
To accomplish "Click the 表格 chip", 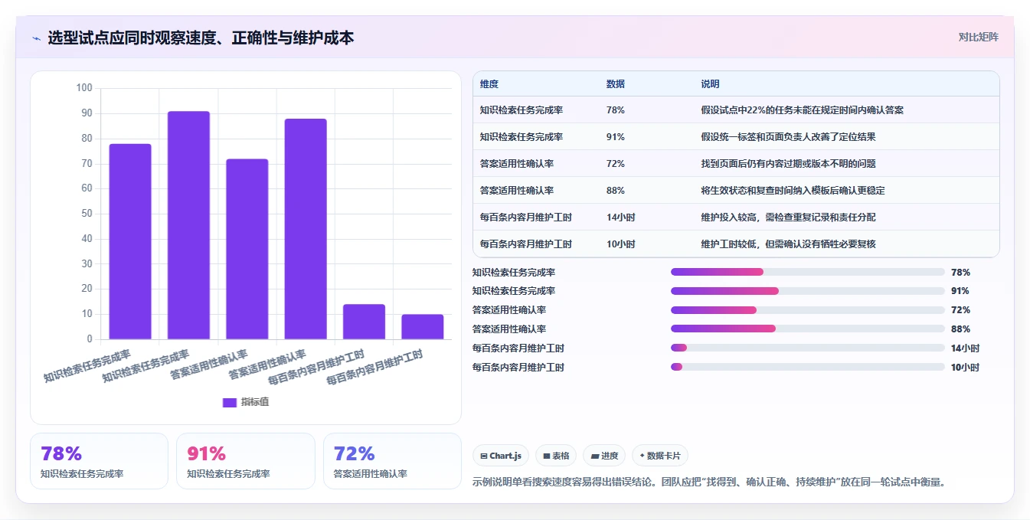I will click(x=556, y=456).
